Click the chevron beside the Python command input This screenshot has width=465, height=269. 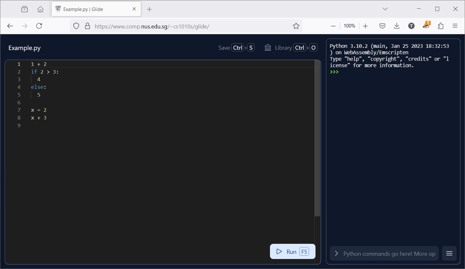click(336, 253)
